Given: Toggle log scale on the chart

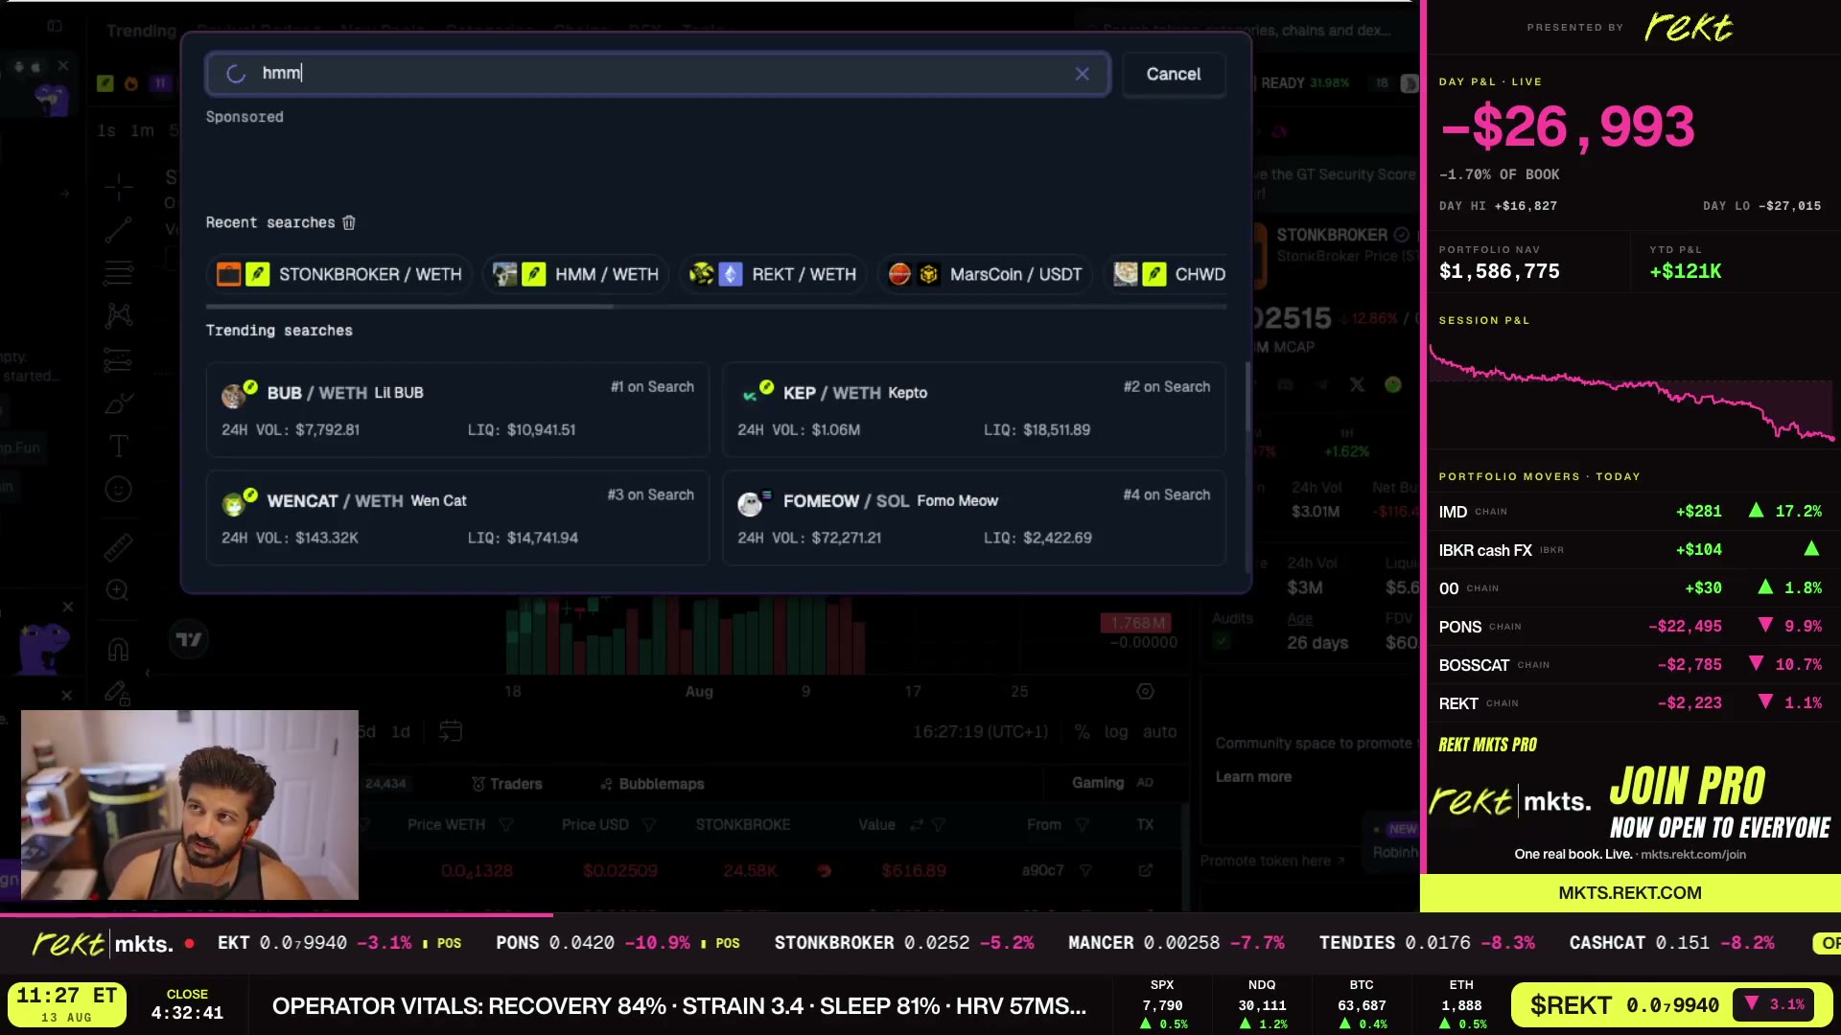Looking at the screenshot, I should 1116,732.
